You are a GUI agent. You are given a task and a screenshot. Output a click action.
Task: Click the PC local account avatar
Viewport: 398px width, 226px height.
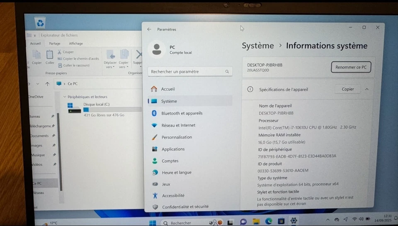click(x=157, y=49)
